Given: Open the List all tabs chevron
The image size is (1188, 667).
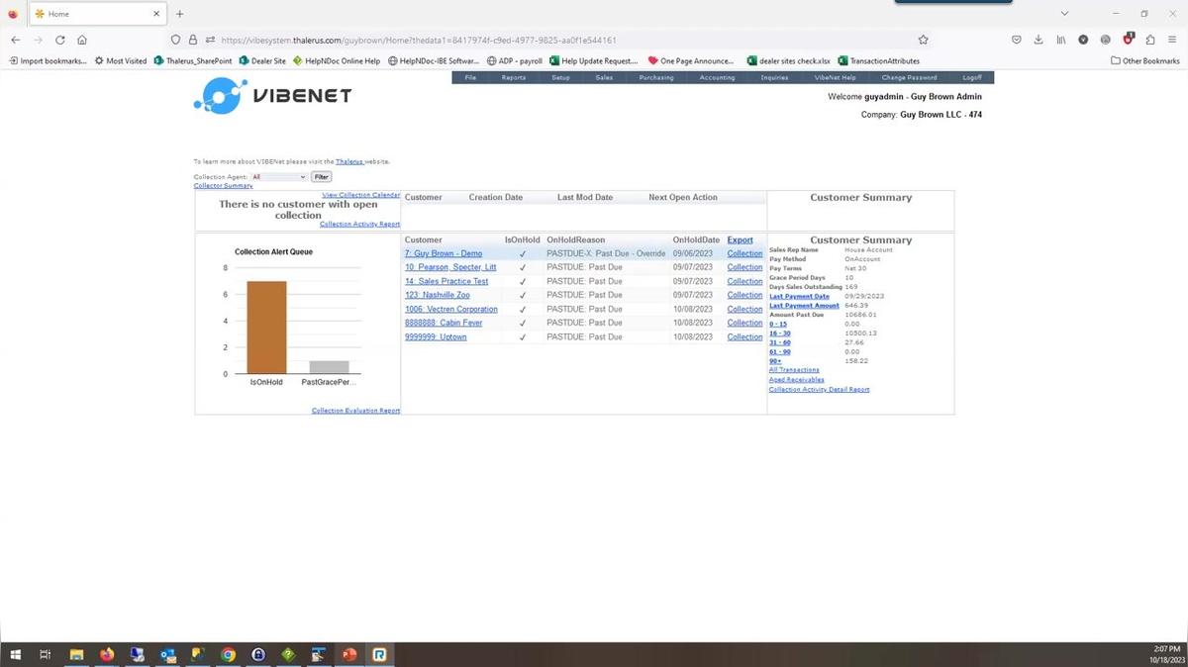Looking at the screenshot, I should 1064,14.
